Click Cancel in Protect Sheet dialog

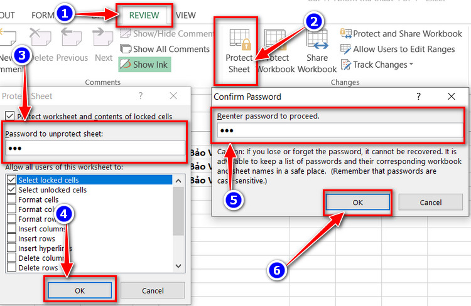pos(153,290)
